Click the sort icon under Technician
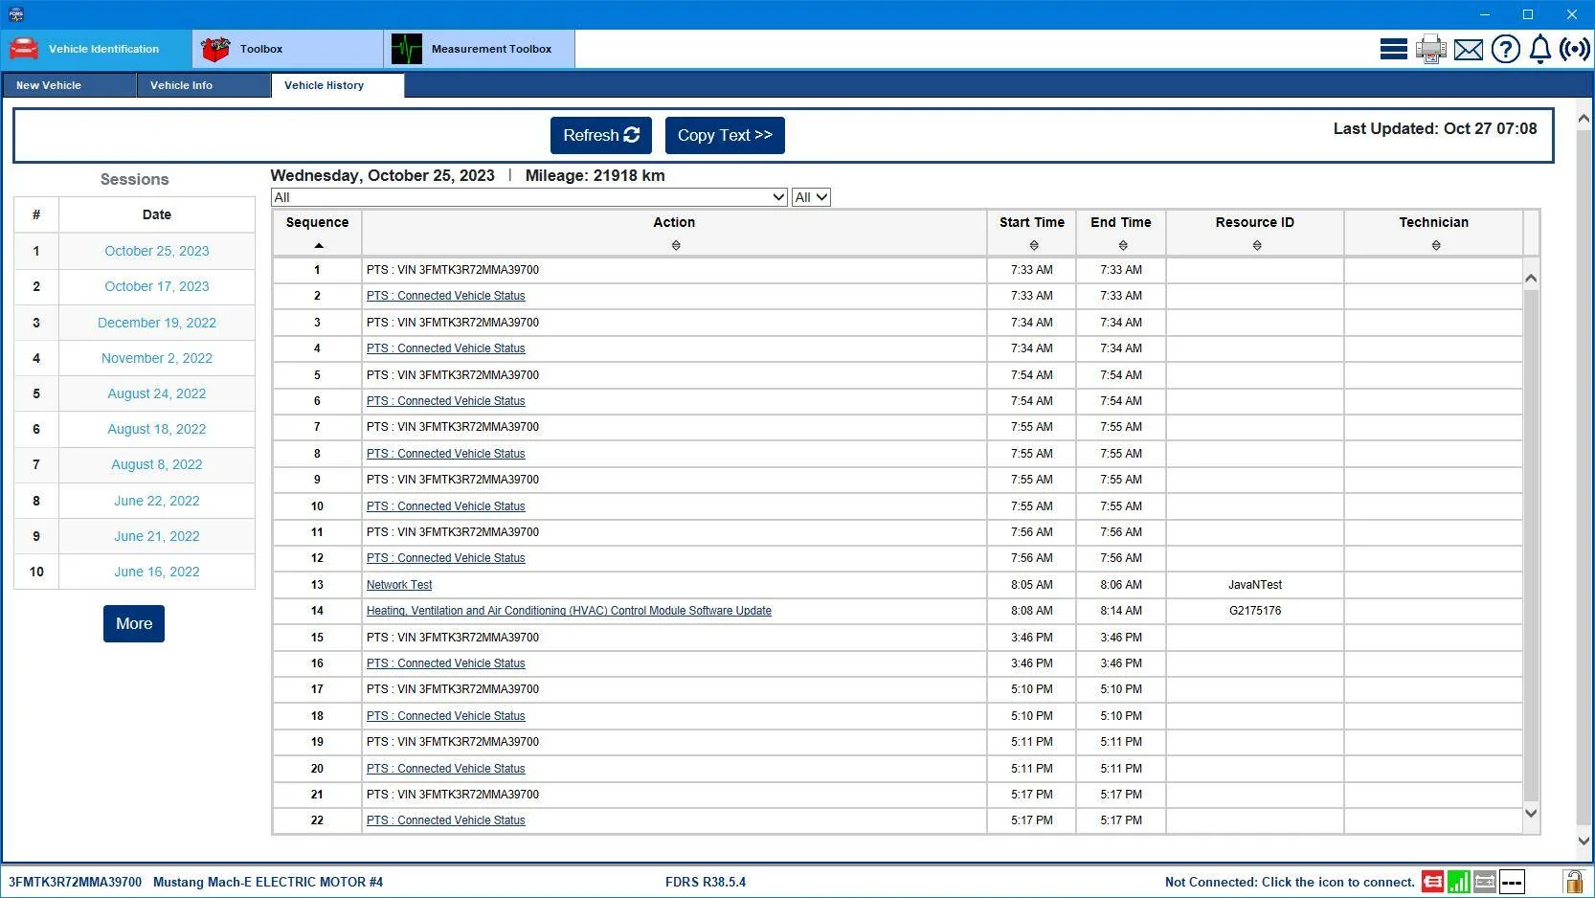 click(x=1435, y=246)
